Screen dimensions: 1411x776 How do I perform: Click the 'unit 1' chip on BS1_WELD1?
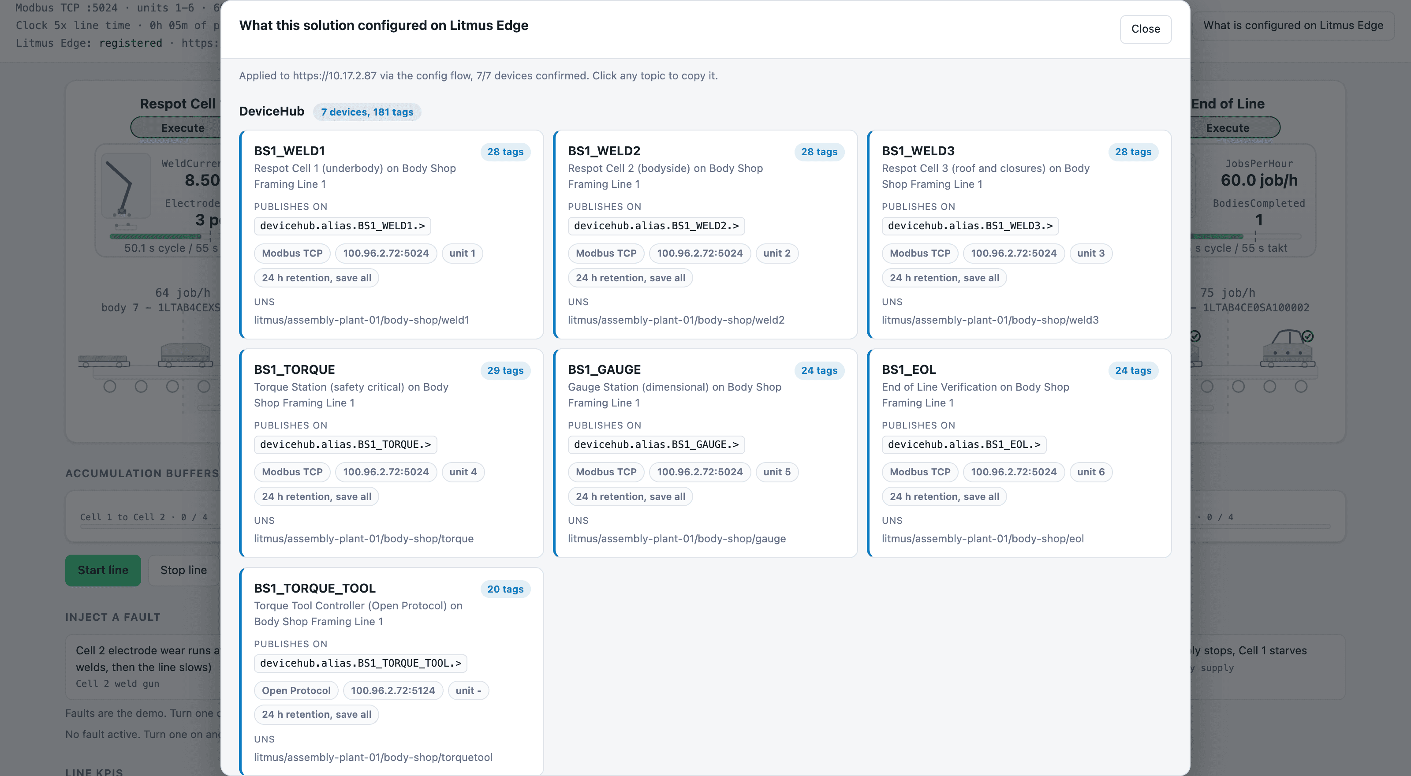462,253
